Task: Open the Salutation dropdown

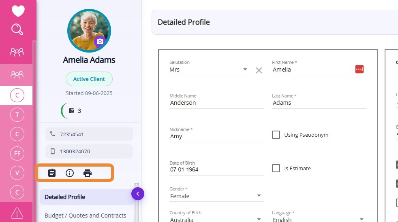Action: [245, 70]
